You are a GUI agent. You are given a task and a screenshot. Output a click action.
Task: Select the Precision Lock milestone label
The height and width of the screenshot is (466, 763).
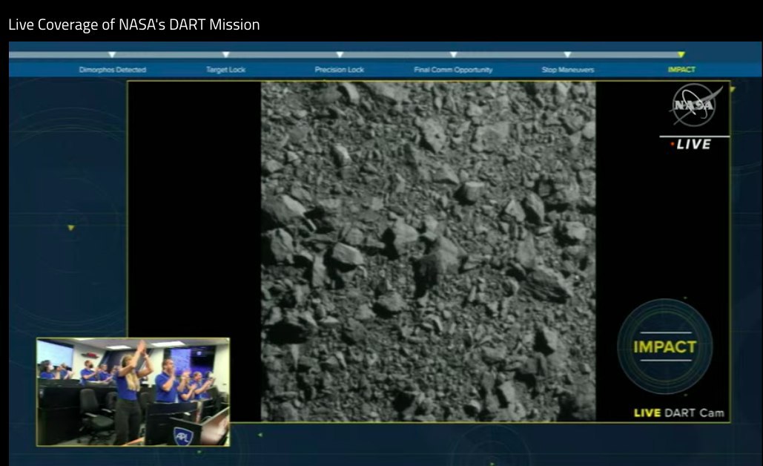340,70
